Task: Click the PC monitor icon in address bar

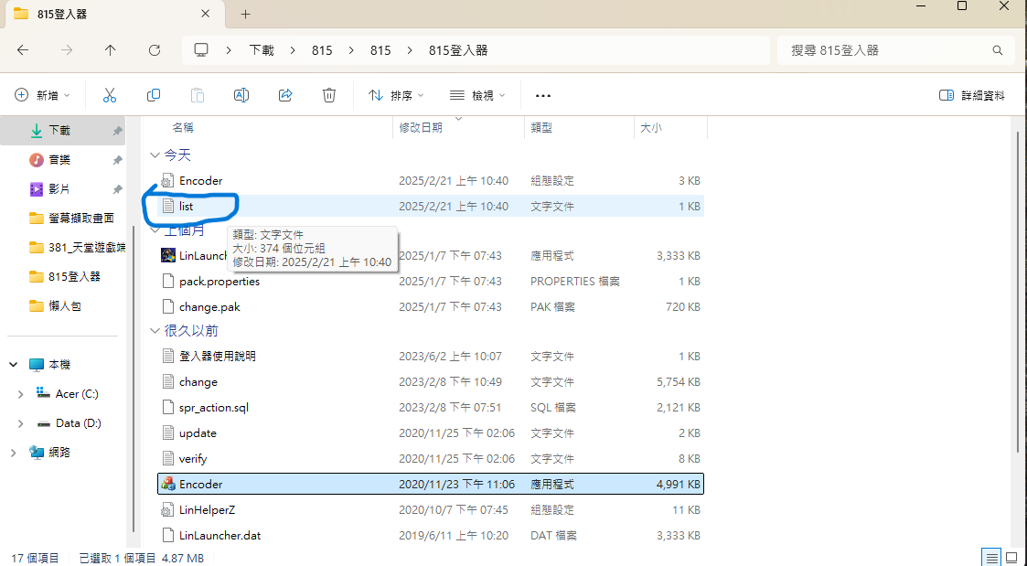Action: click(201, 50)
